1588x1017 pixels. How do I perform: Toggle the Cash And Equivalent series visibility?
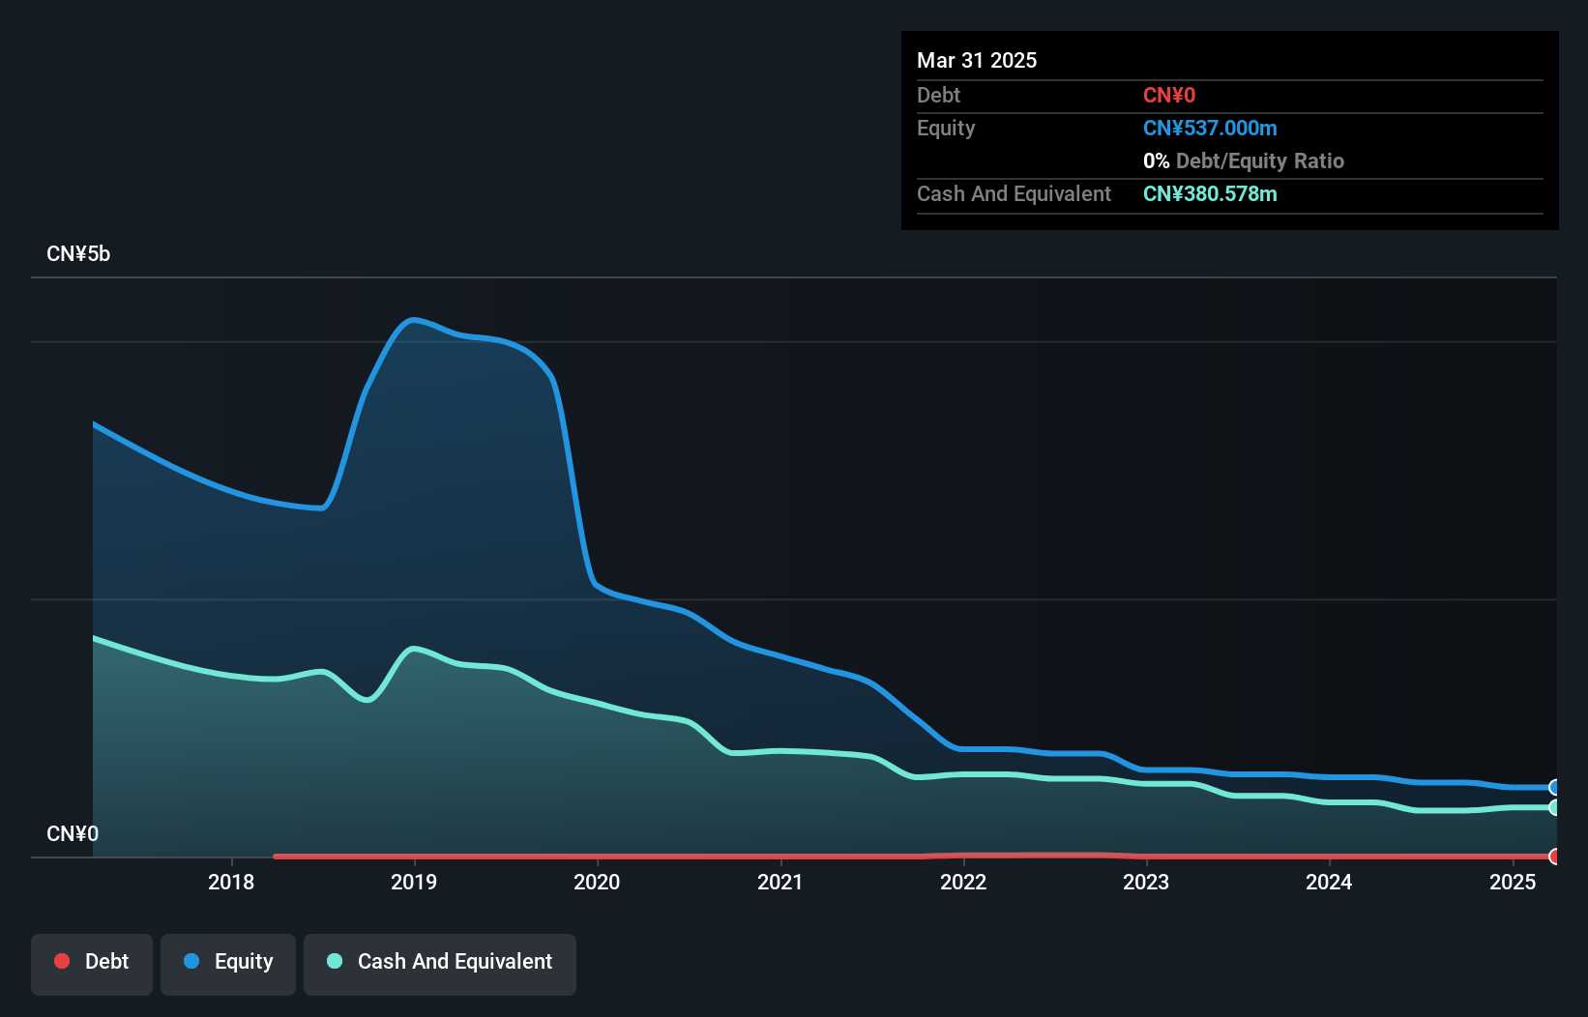pos(440,964)
